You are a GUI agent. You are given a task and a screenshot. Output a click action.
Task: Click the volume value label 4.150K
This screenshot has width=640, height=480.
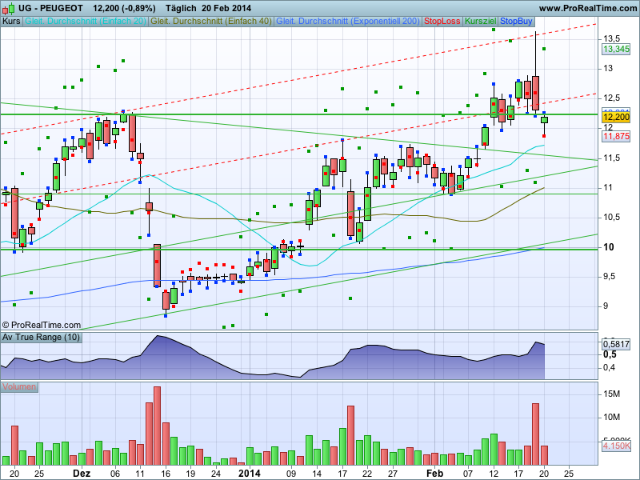point(616,446)
